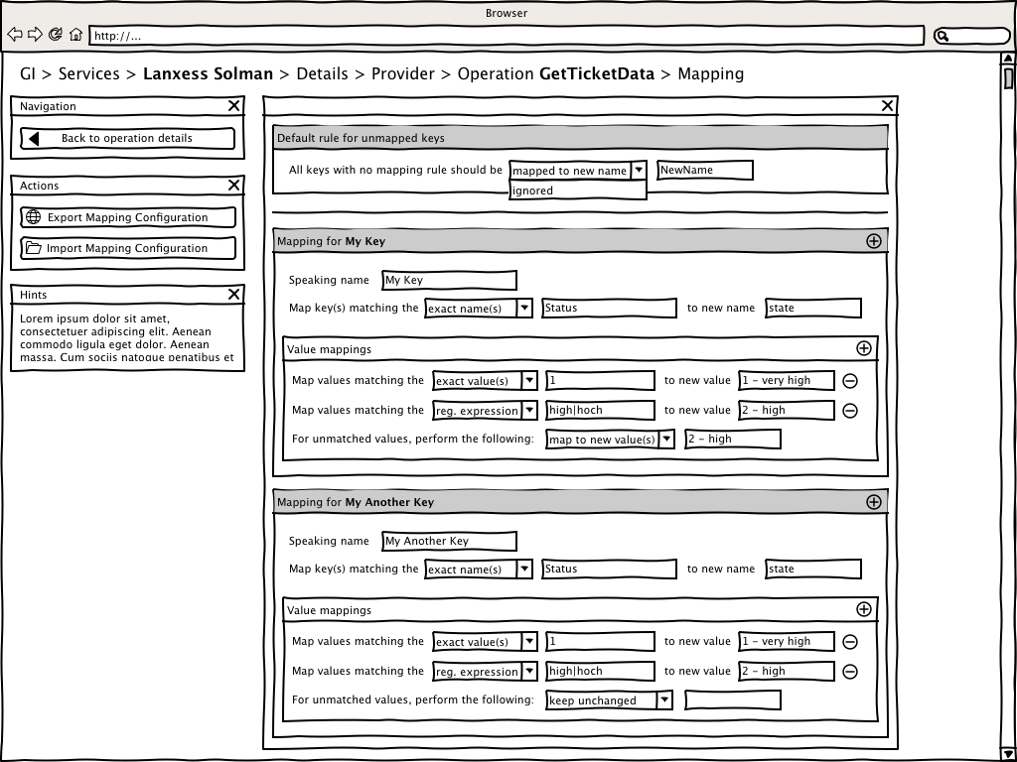Click plus icon in Mapping for My Key header

(874, 241)
